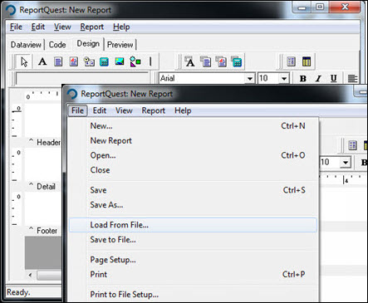Open font size dropdown in back window
Image resolution: width=368 pixels, height=303 pixels.
coord(284,79)
